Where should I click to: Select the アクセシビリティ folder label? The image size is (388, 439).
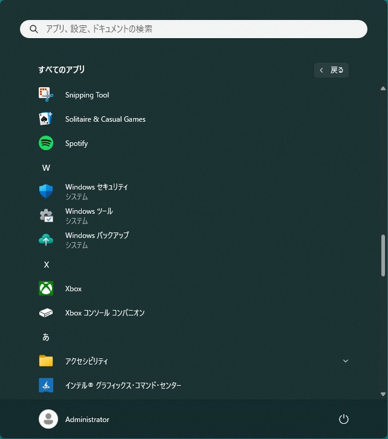(x=86, y=361)
